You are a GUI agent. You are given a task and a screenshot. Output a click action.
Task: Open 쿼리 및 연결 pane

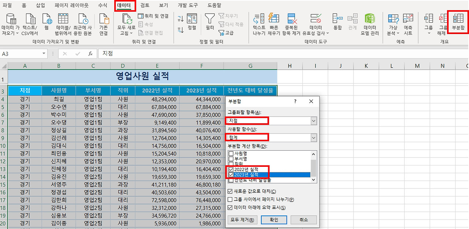coord(153,16)
